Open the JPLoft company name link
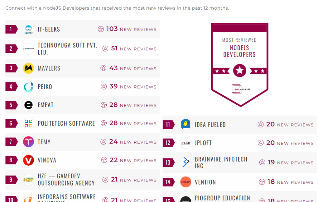The width and height of the screenshot is (318, 202). coord(203,143)
